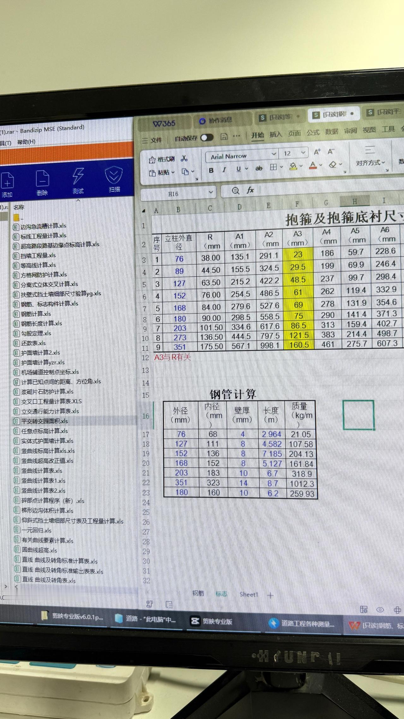Select yellow cell with value 48.5
The image size is (404, 719).
(298, 280)
